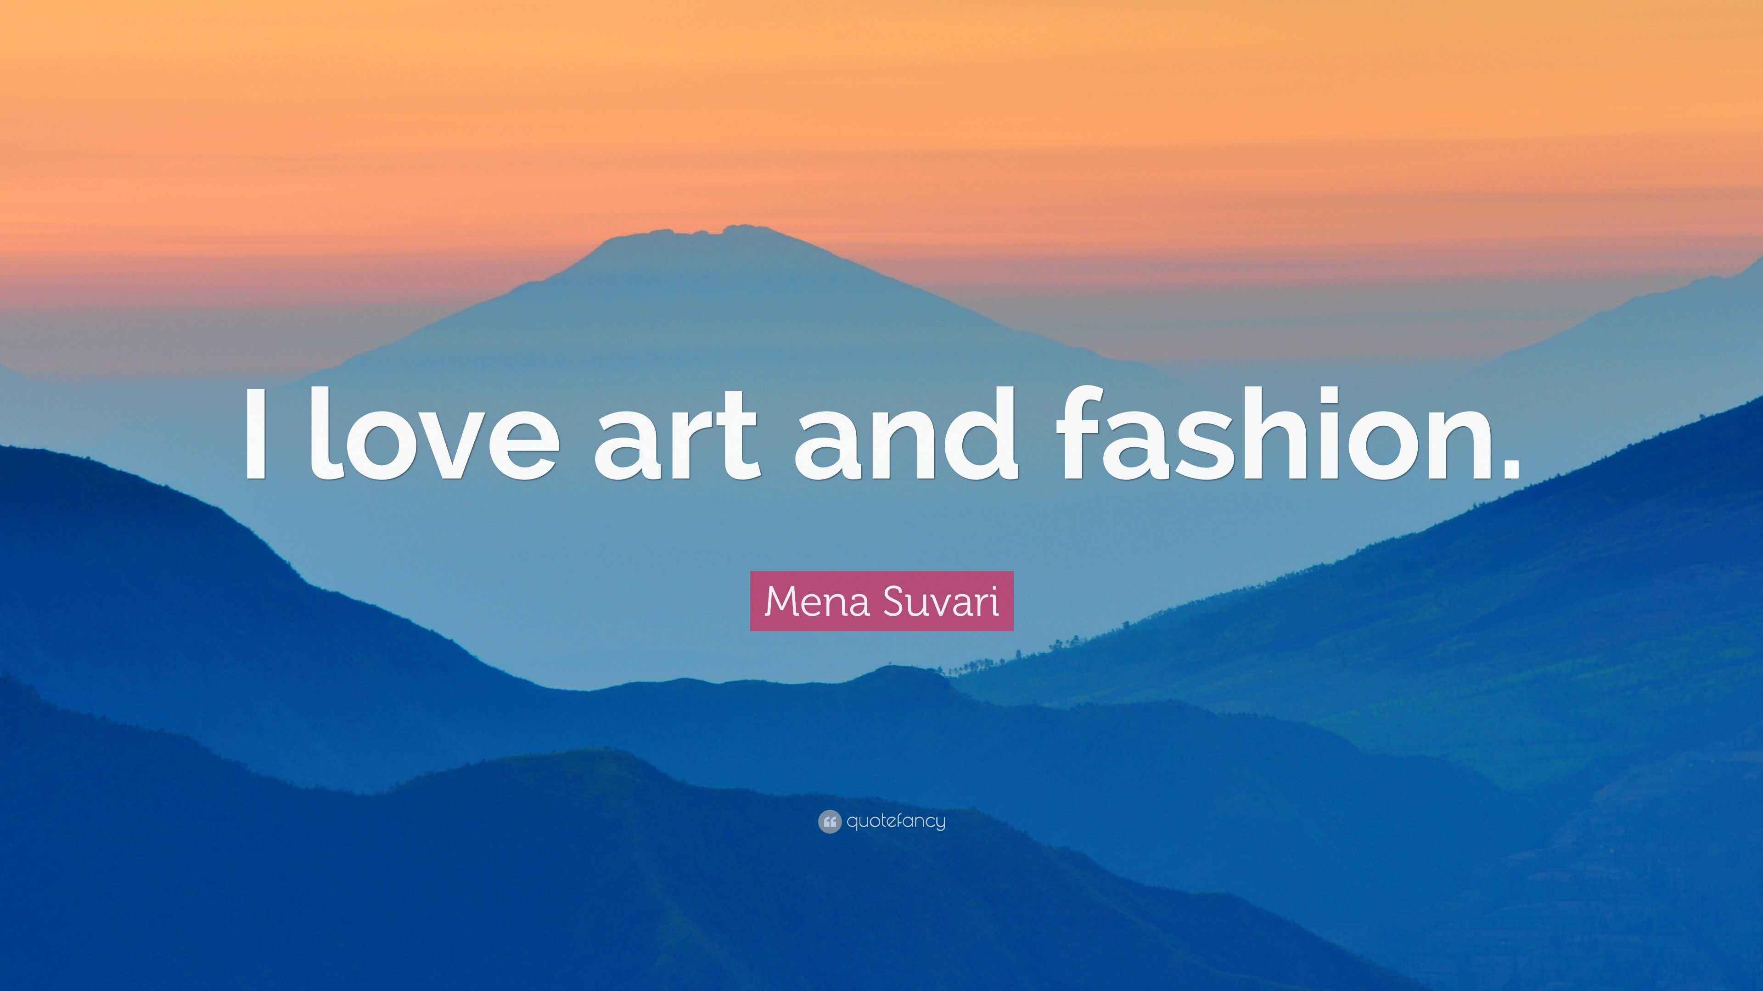This screenshot has width=1763, height=991.
Task: Click the word "Suvari" in author label
Action: [940, 601]
